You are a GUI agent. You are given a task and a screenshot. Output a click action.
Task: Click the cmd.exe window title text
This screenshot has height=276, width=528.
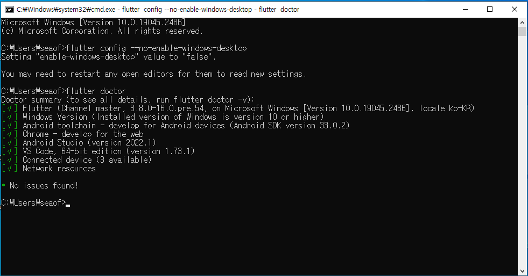(x=158, y=10)
